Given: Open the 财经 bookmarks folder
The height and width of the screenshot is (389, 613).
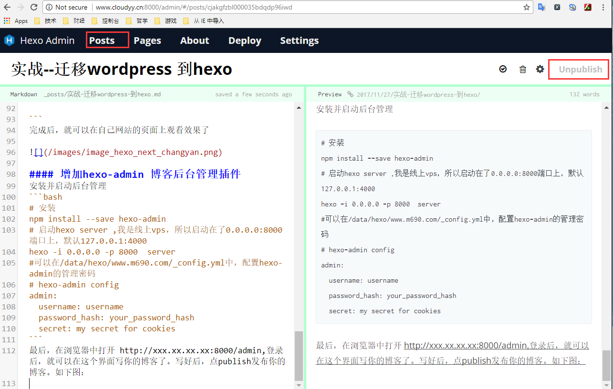Looking at the screenshot, I should tap(75, 21).
